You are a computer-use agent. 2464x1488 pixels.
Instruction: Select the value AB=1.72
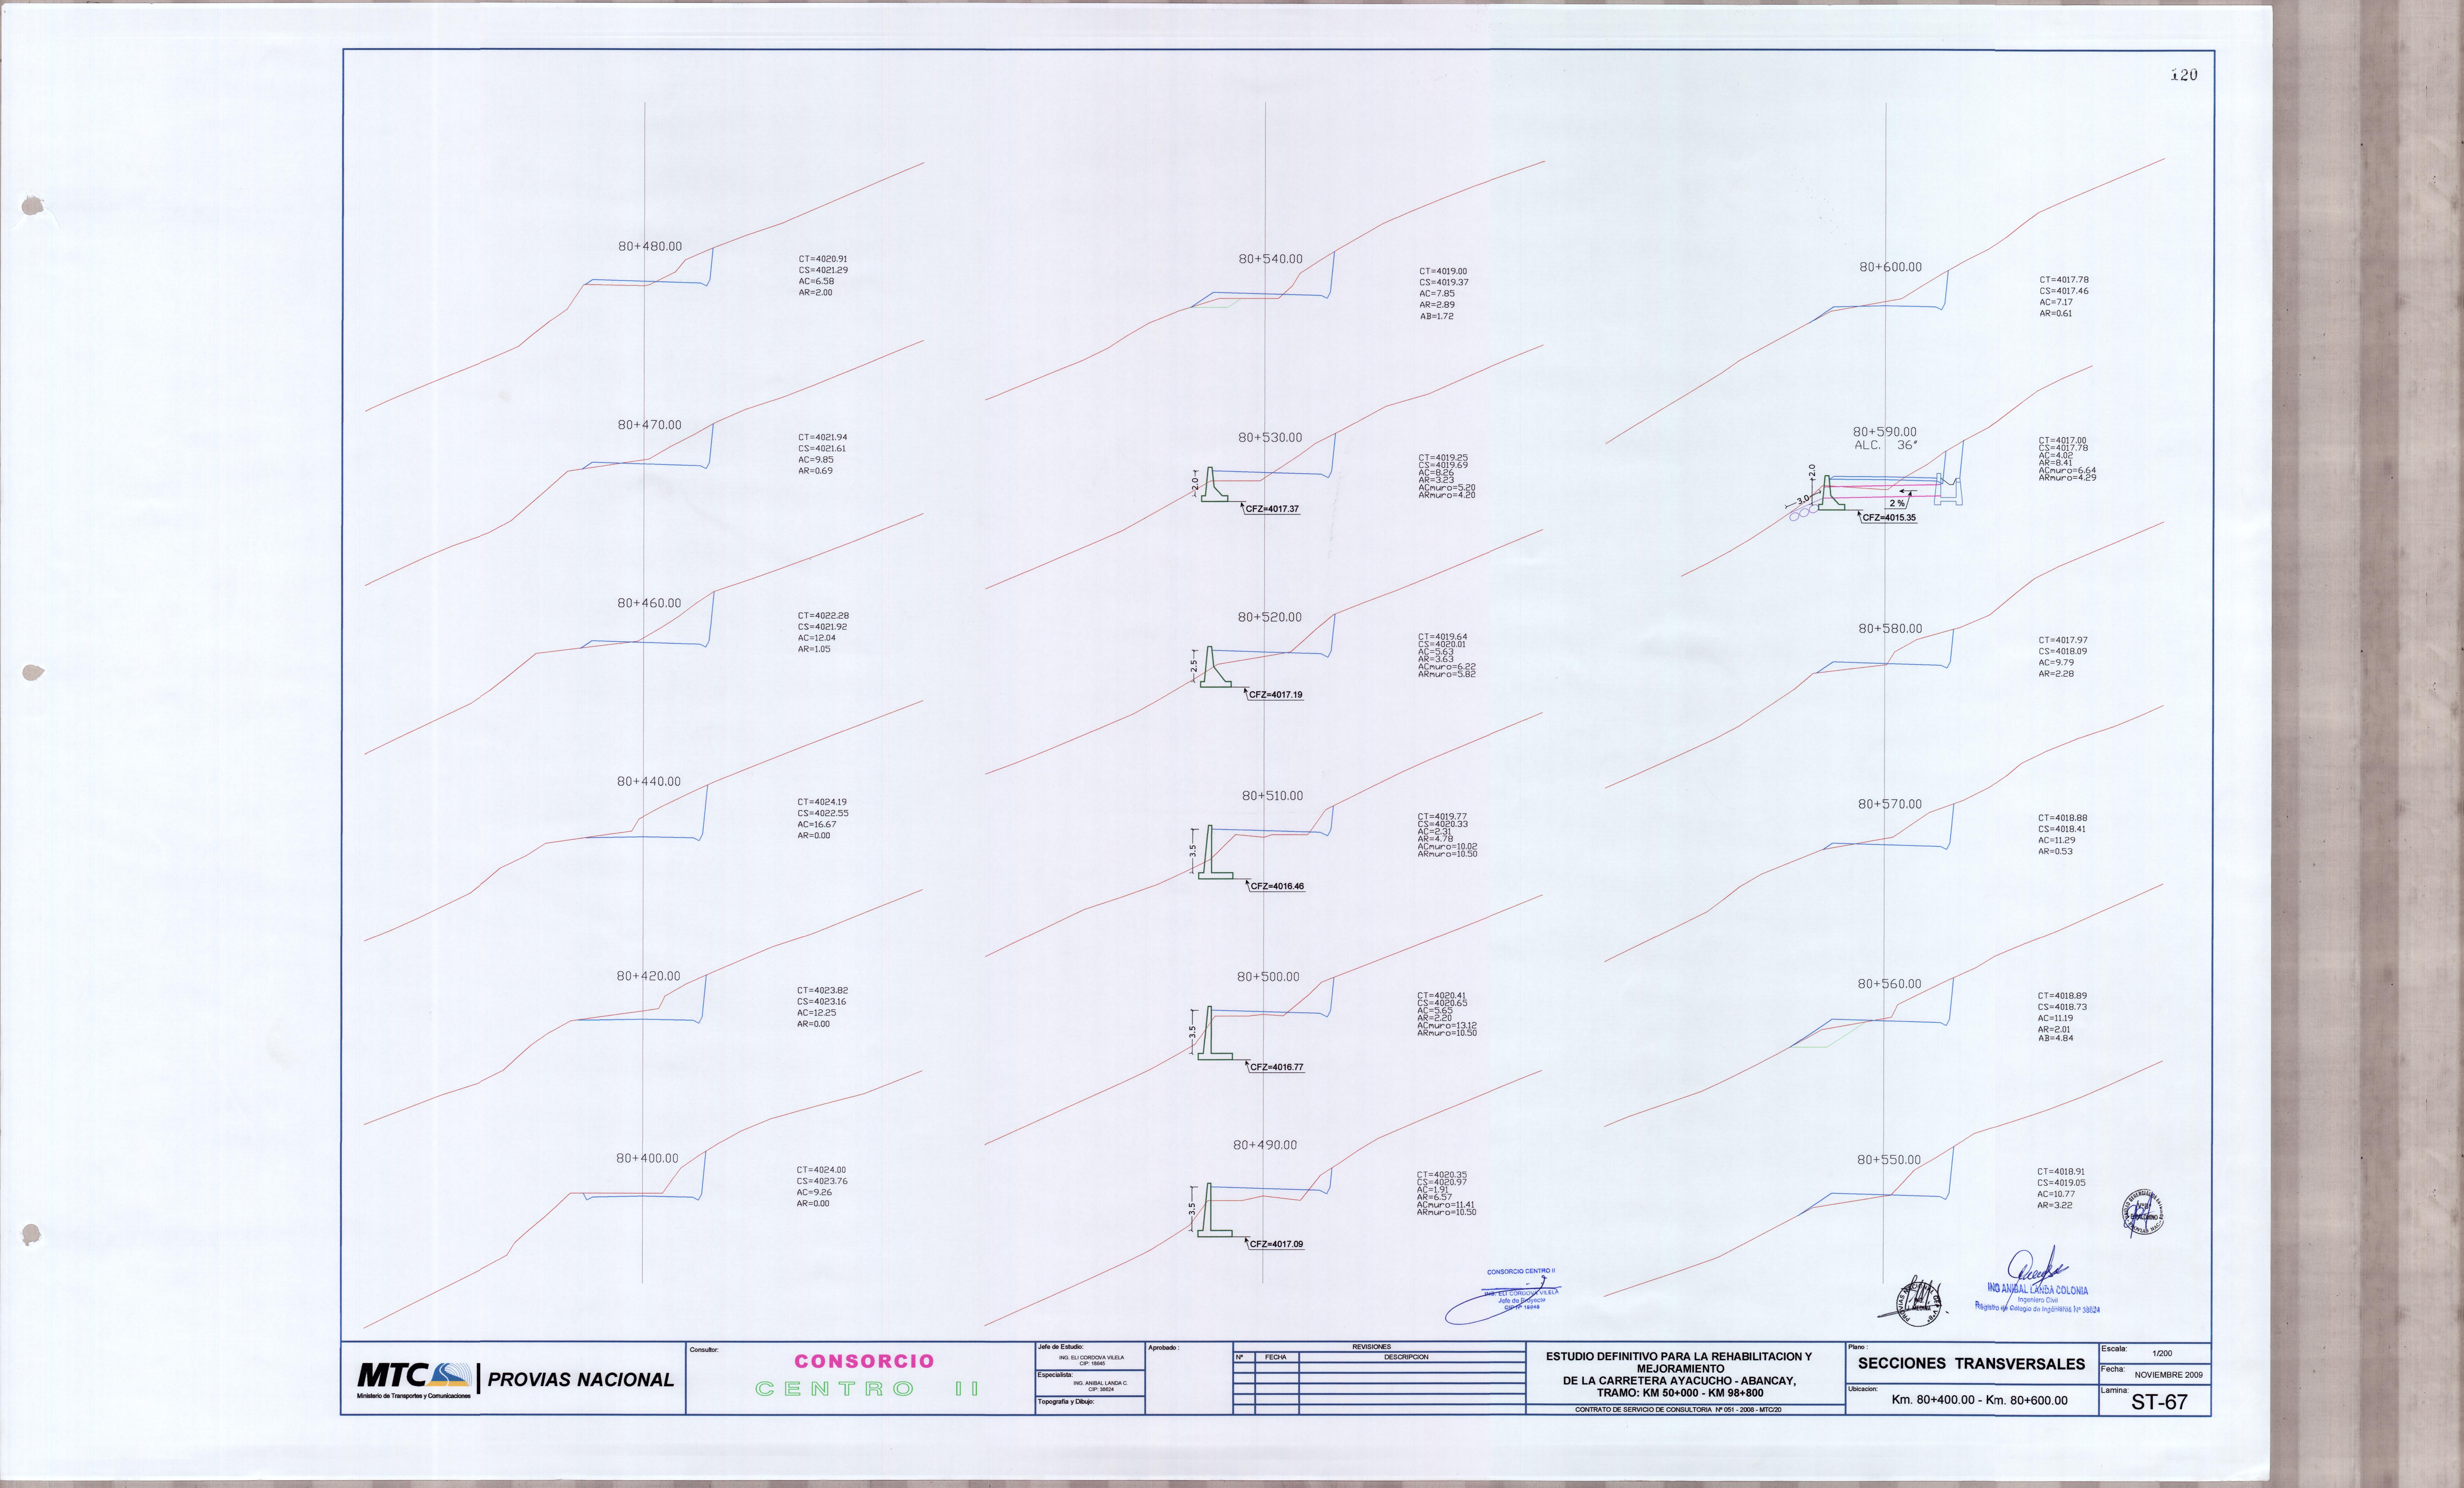pos(1437,316)
